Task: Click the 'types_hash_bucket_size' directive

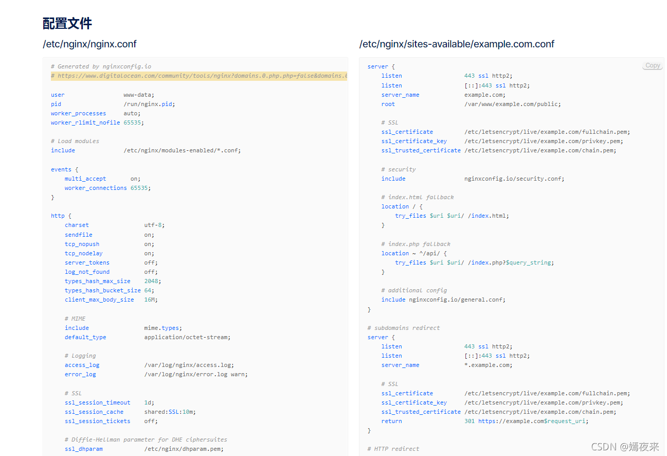Action: [x=103, y=290]
